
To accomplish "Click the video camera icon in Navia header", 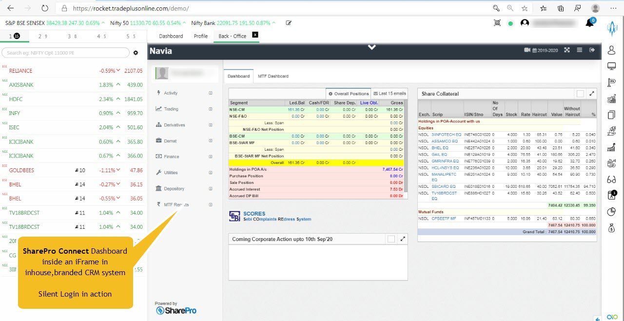I will (x=527, y=50).
